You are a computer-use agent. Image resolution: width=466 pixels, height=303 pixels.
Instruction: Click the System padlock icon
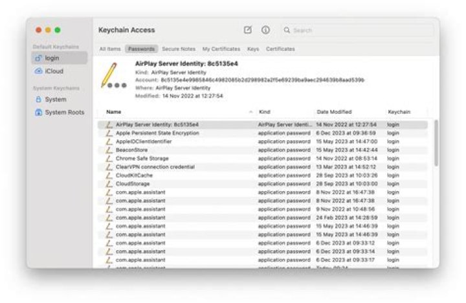[38, 99]
